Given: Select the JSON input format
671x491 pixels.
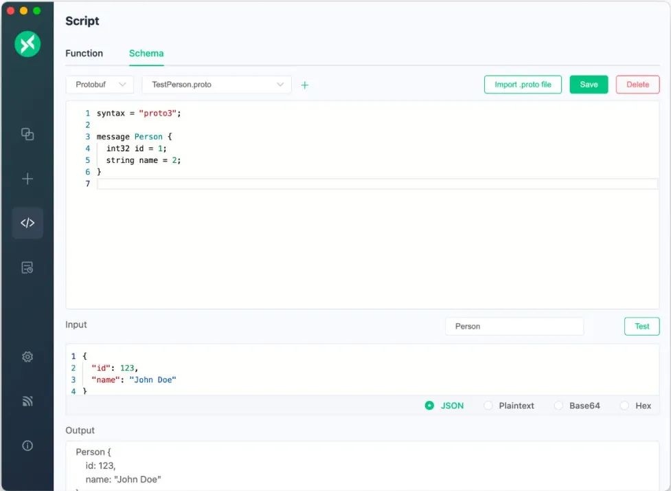Looking at the screenshot, I should point(430,406).
